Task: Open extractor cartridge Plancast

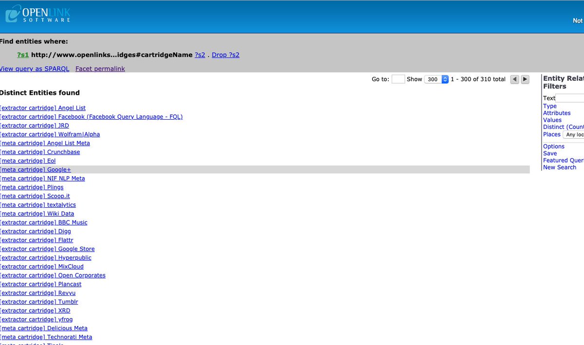Action: click(x=41, y=284)
